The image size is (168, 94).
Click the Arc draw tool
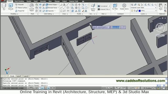[68, 5]
